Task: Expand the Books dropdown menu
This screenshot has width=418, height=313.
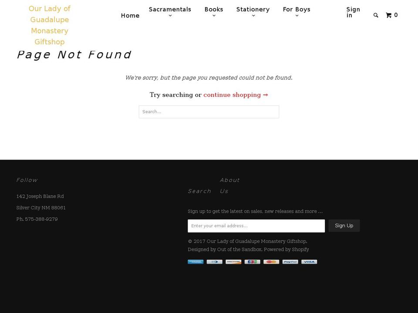Action: pyautogui.click(x=214, y=12)
